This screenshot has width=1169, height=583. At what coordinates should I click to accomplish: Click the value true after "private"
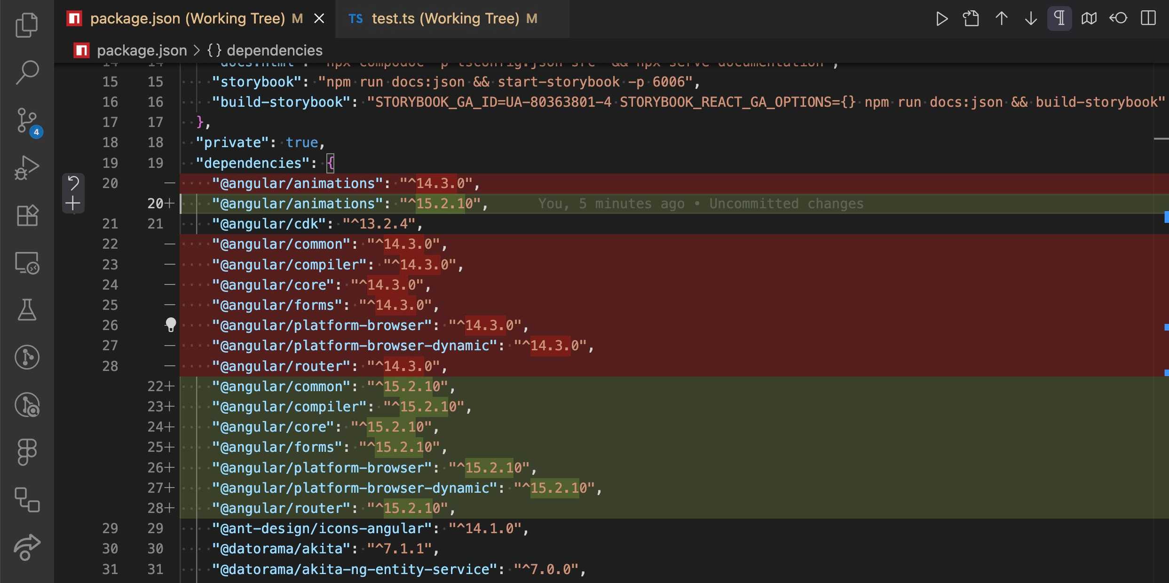302,142
